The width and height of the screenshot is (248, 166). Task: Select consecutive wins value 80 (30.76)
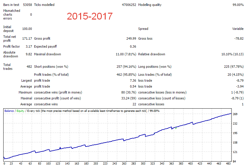pyautogui.click(x=128, y=93)
